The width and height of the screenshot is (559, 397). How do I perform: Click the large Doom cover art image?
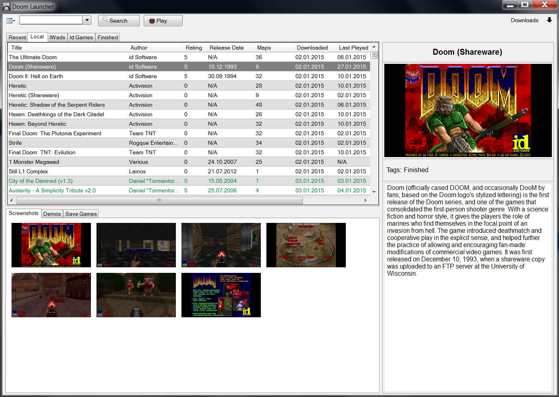point(468,111)
